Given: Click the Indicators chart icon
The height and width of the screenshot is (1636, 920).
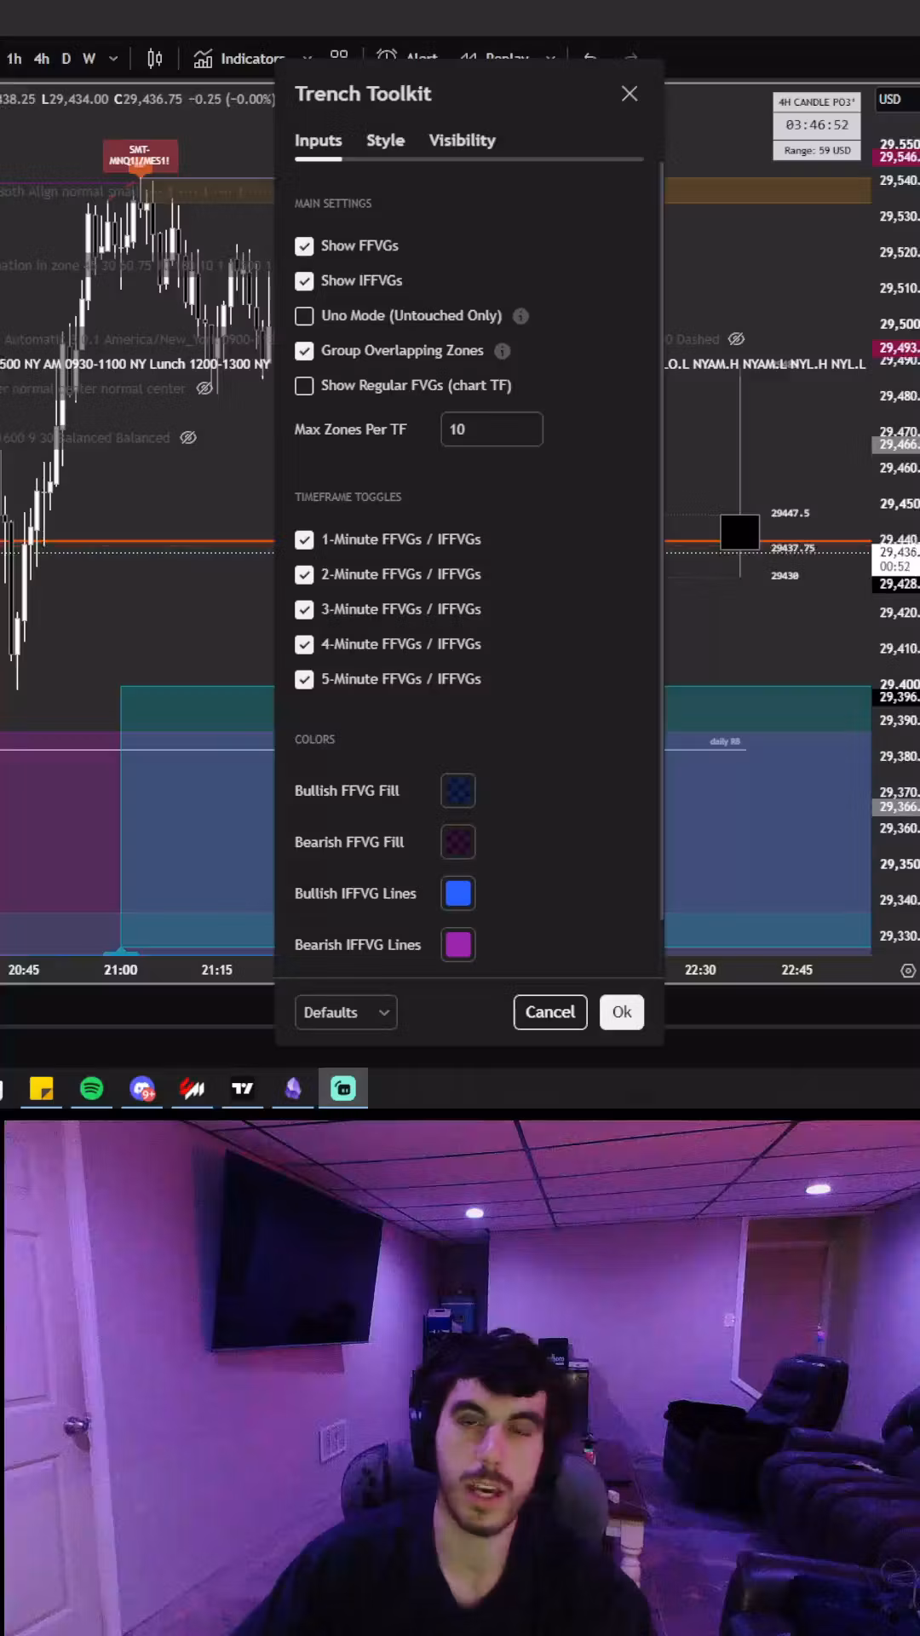Looking at the screenshot, I should (x=203, y=59).
